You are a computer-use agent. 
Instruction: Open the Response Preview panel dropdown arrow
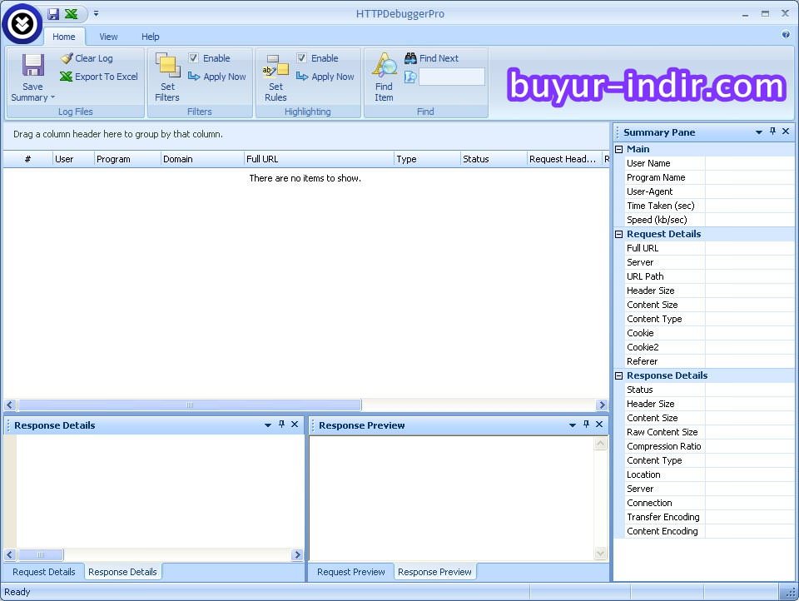573,425
